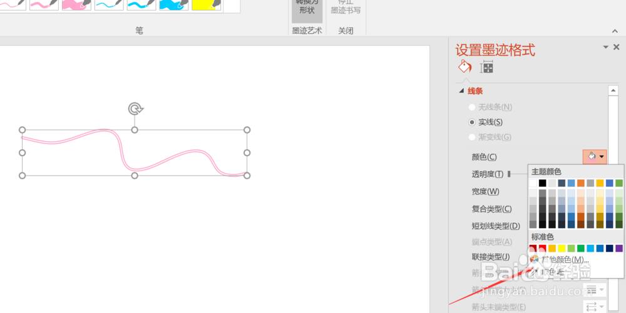Viewport: 626px width, 313px height.
Task: Pick standard dark blue color swatch
Action: [610, 249]
